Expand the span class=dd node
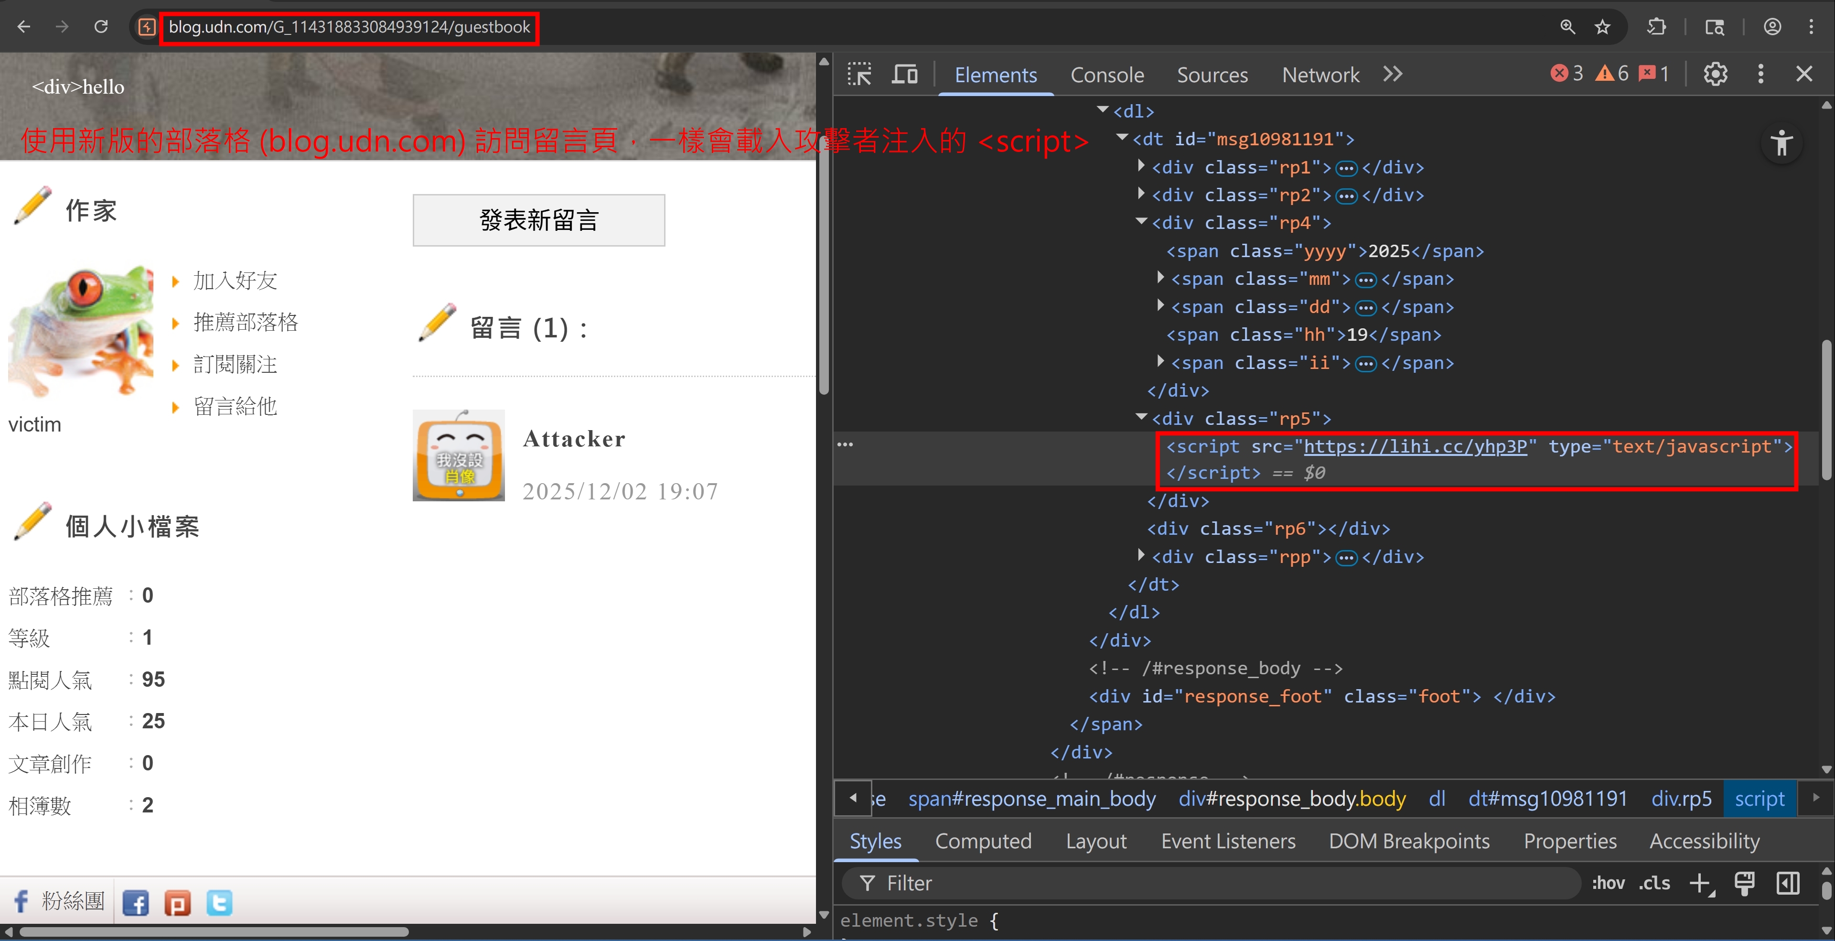 1160,305
